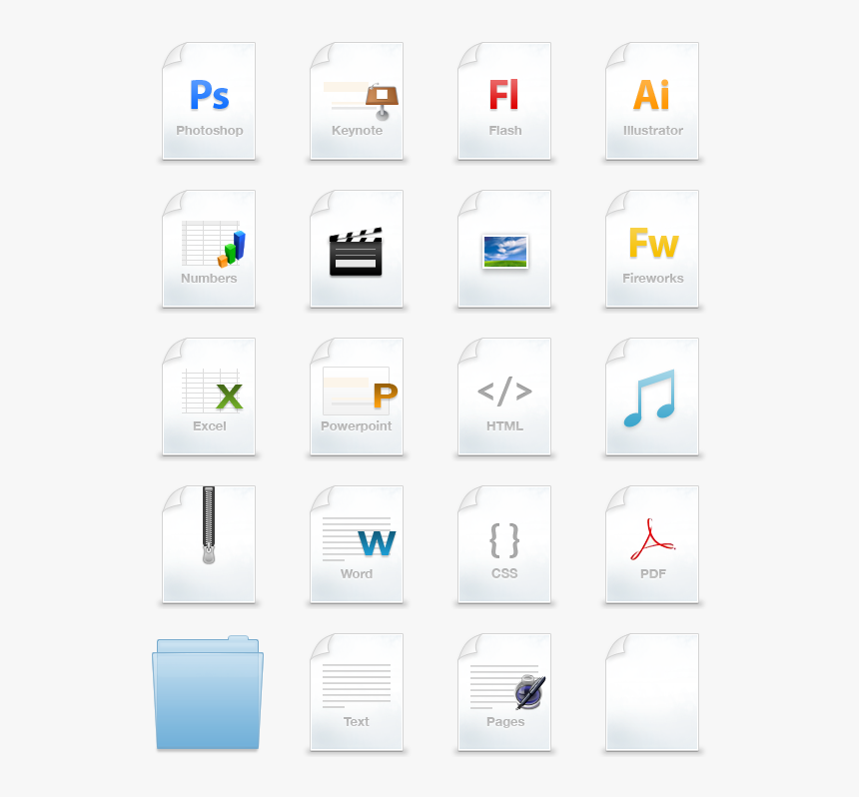This screenshot has height=797, width=859.
Task: Select the music note audio file icon
Action: tap(652, 398)
